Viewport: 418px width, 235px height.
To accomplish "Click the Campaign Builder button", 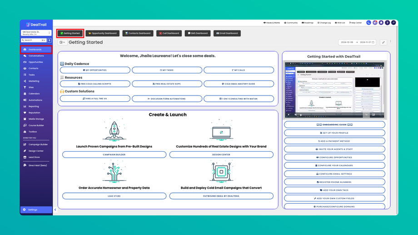I will (114, 154).
